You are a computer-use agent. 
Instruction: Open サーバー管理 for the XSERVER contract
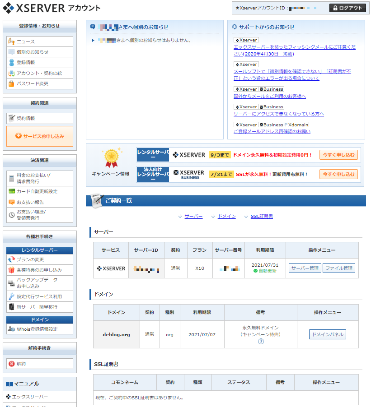[305, 268]
